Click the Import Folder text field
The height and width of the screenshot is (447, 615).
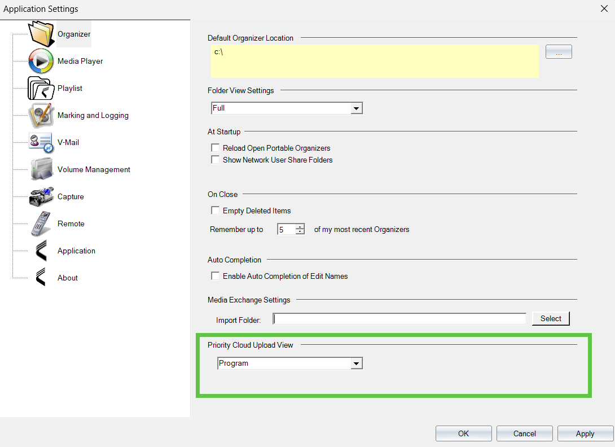pos(399,319)
